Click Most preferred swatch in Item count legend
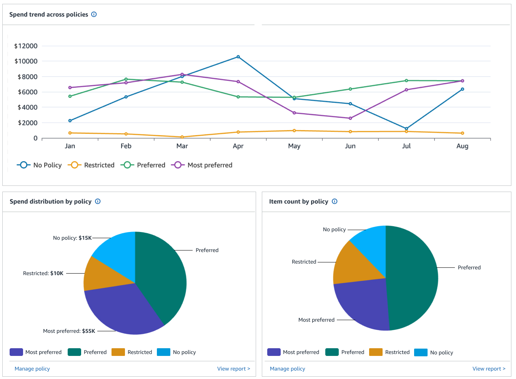The image size is (516, 379). (x=274, y=352)
